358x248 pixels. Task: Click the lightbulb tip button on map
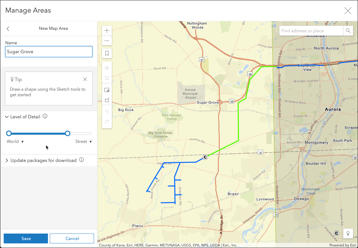point(348,233)
